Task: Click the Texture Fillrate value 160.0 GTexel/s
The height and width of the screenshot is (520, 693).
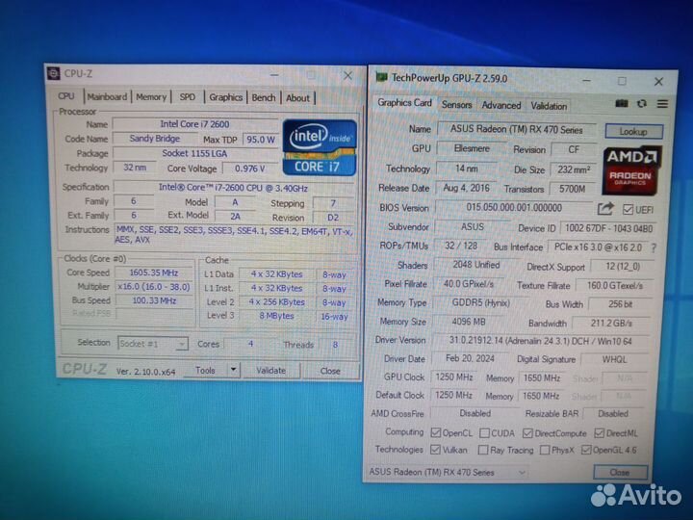Action: [614, 286]
